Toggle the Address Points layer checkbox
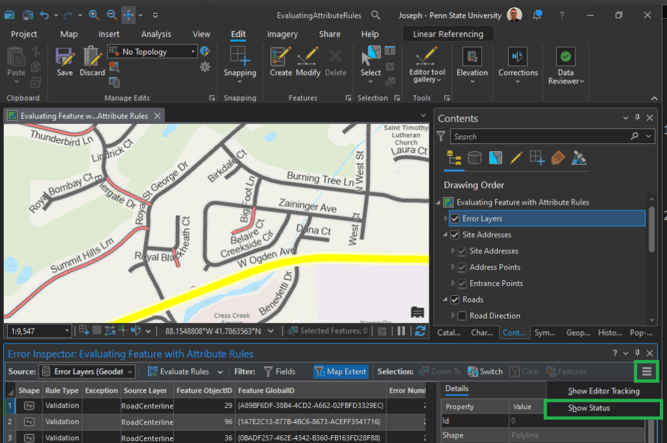The height and width of the screenshot is (443, 667). click(x=462, y=267)
